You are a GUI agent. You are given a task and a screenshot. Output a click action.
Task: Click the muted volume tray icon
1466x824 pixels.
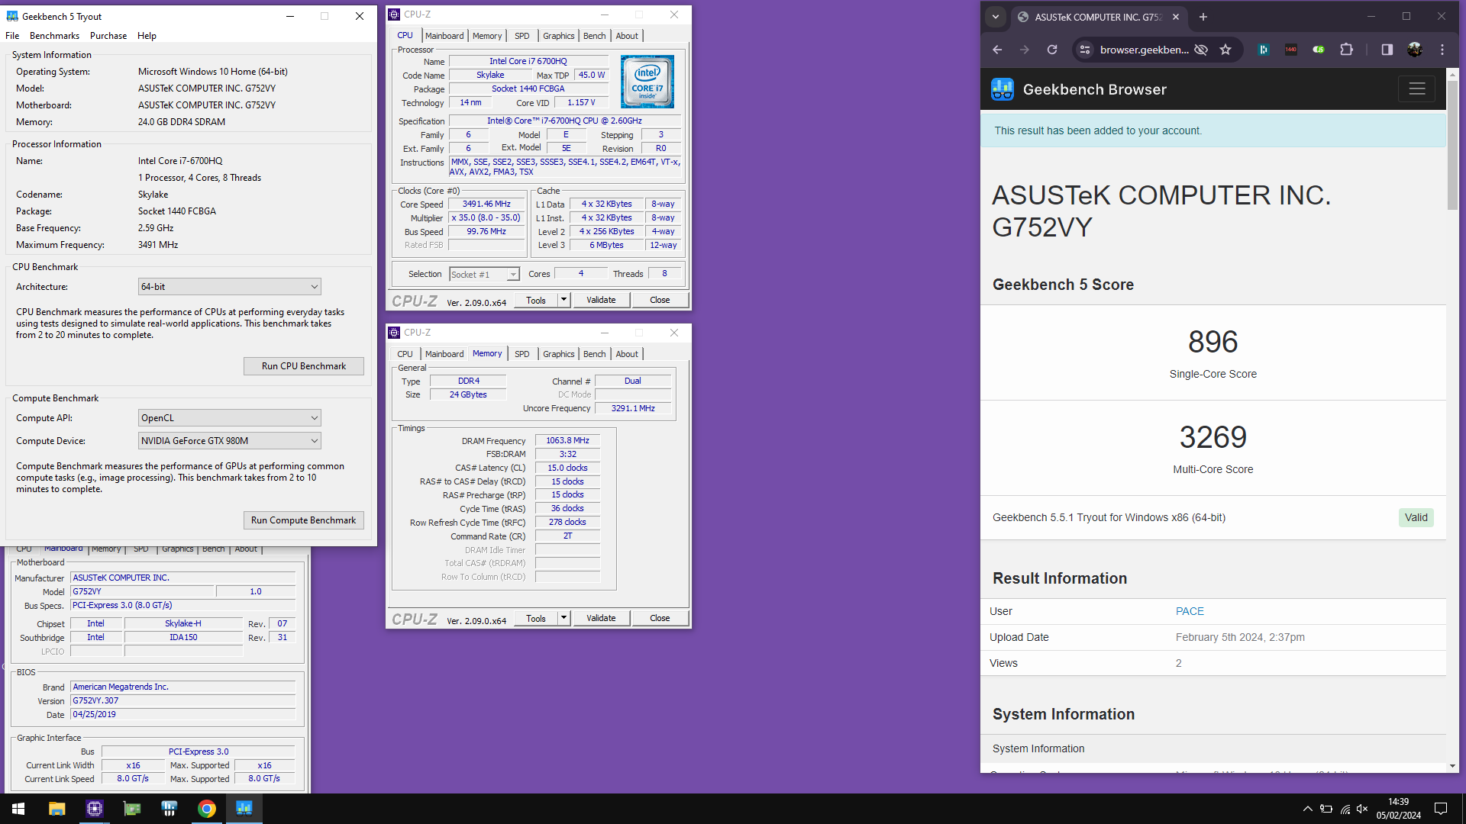click(1362, 809)
